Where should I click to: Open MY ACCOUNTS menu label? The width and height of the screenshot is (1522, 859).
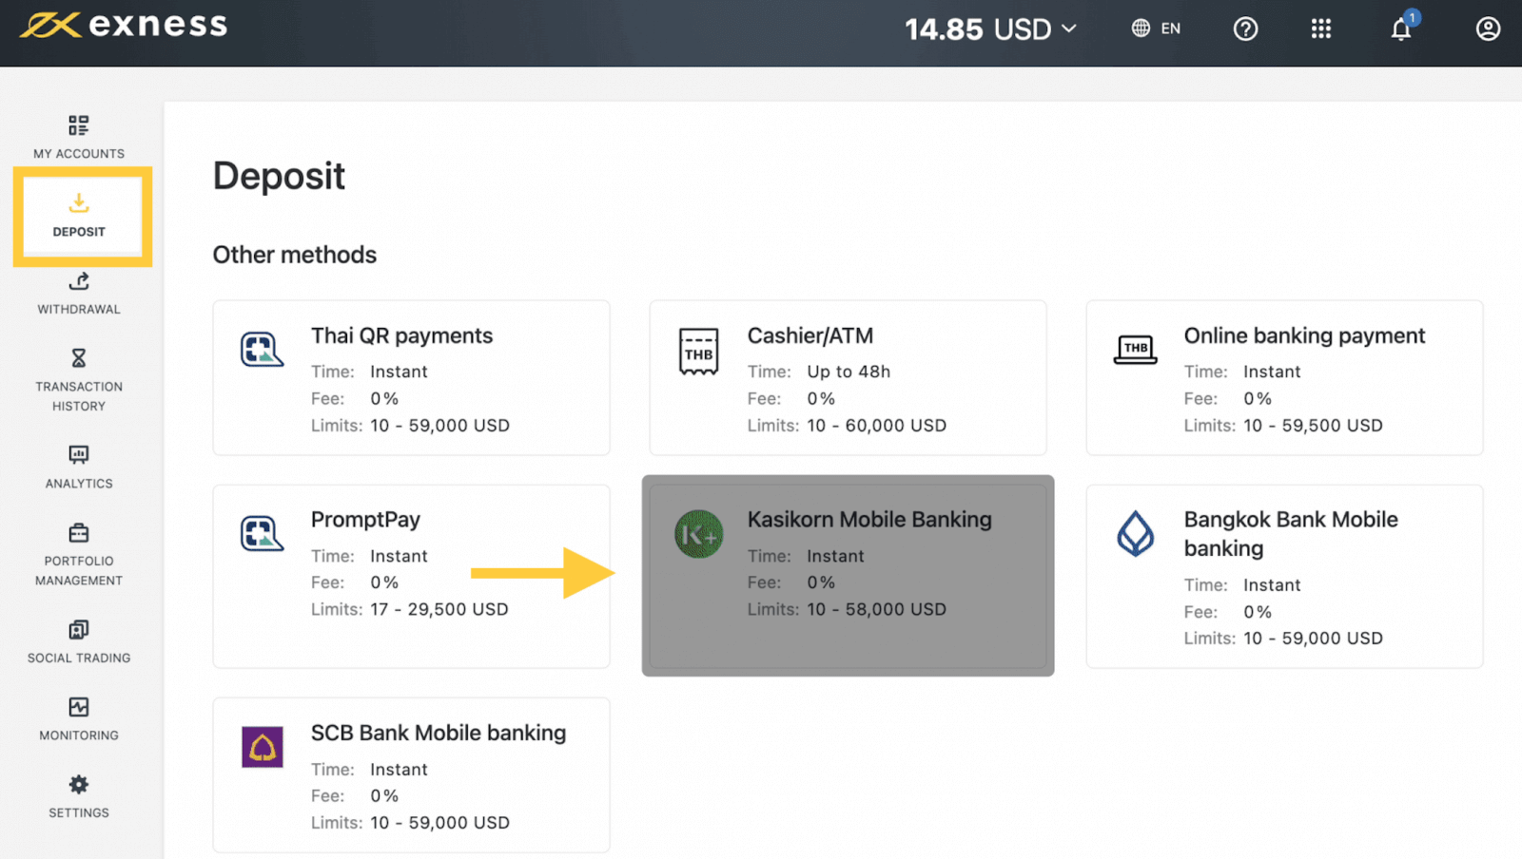[79, 154]
